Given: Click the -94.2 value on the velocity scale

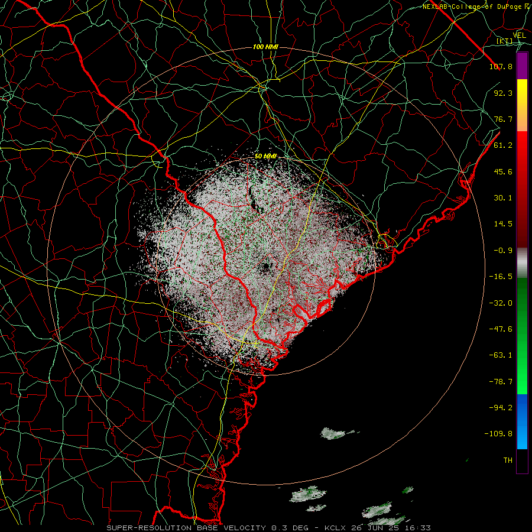Looking at the screenshot, I should pyautogui.click(x=501, y=408).
